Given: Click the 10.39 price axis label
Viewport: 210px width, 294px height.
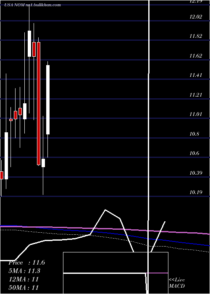Looking at the screenshot, I should pos(196,173).
